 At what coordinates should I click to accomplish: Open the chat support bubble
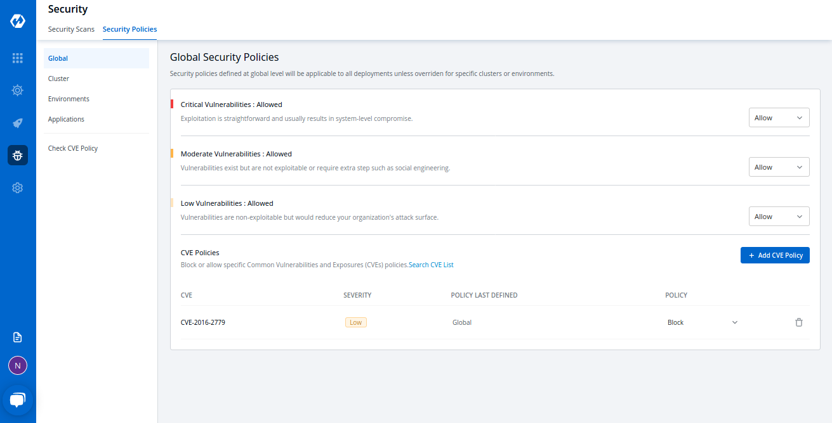(x=18, y=400)
